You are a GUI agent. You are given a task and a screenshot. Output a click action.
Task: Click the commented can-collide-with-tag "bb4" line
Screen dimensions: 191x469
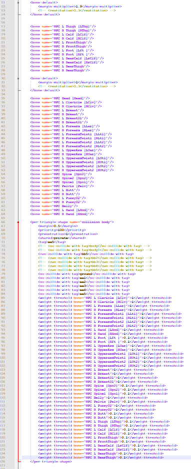pos(95,266)
